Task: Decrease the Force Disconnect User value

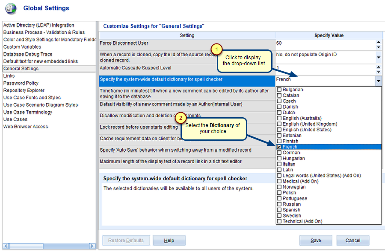Action: click(x=379, y=47)
